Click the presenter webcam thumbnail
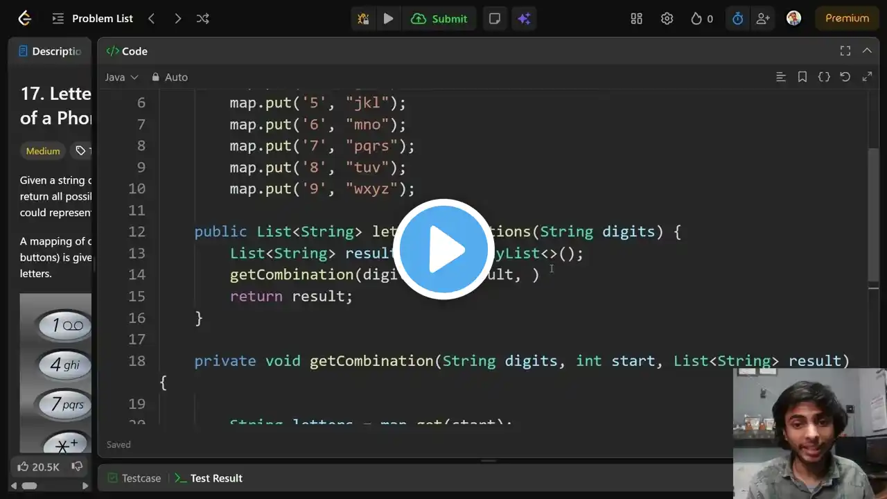The width and height of the screenshot is (887, 499). (x=810, y=433)
